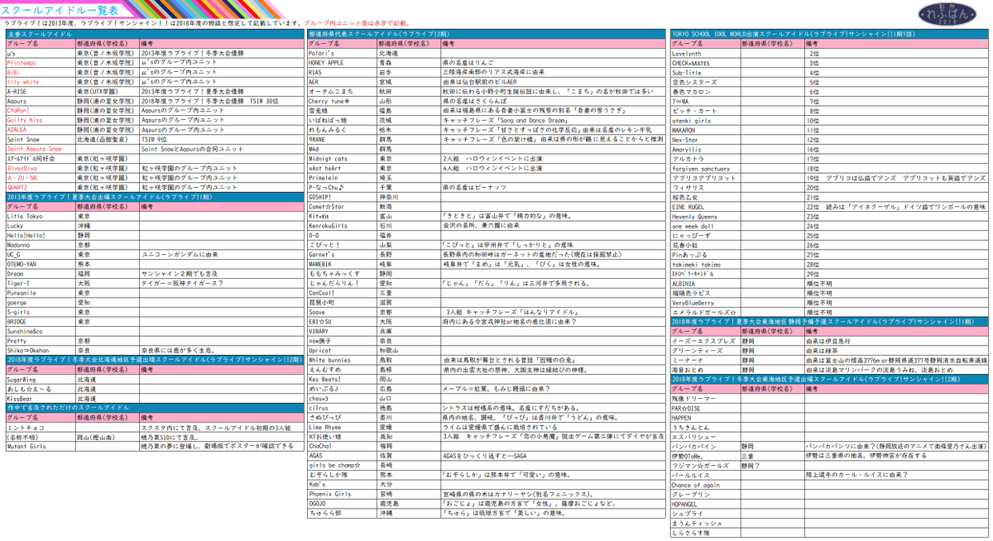Select the Saint Aqours Snow cell
The height and width of the screenshot is (541, 993).
[41, 148]
